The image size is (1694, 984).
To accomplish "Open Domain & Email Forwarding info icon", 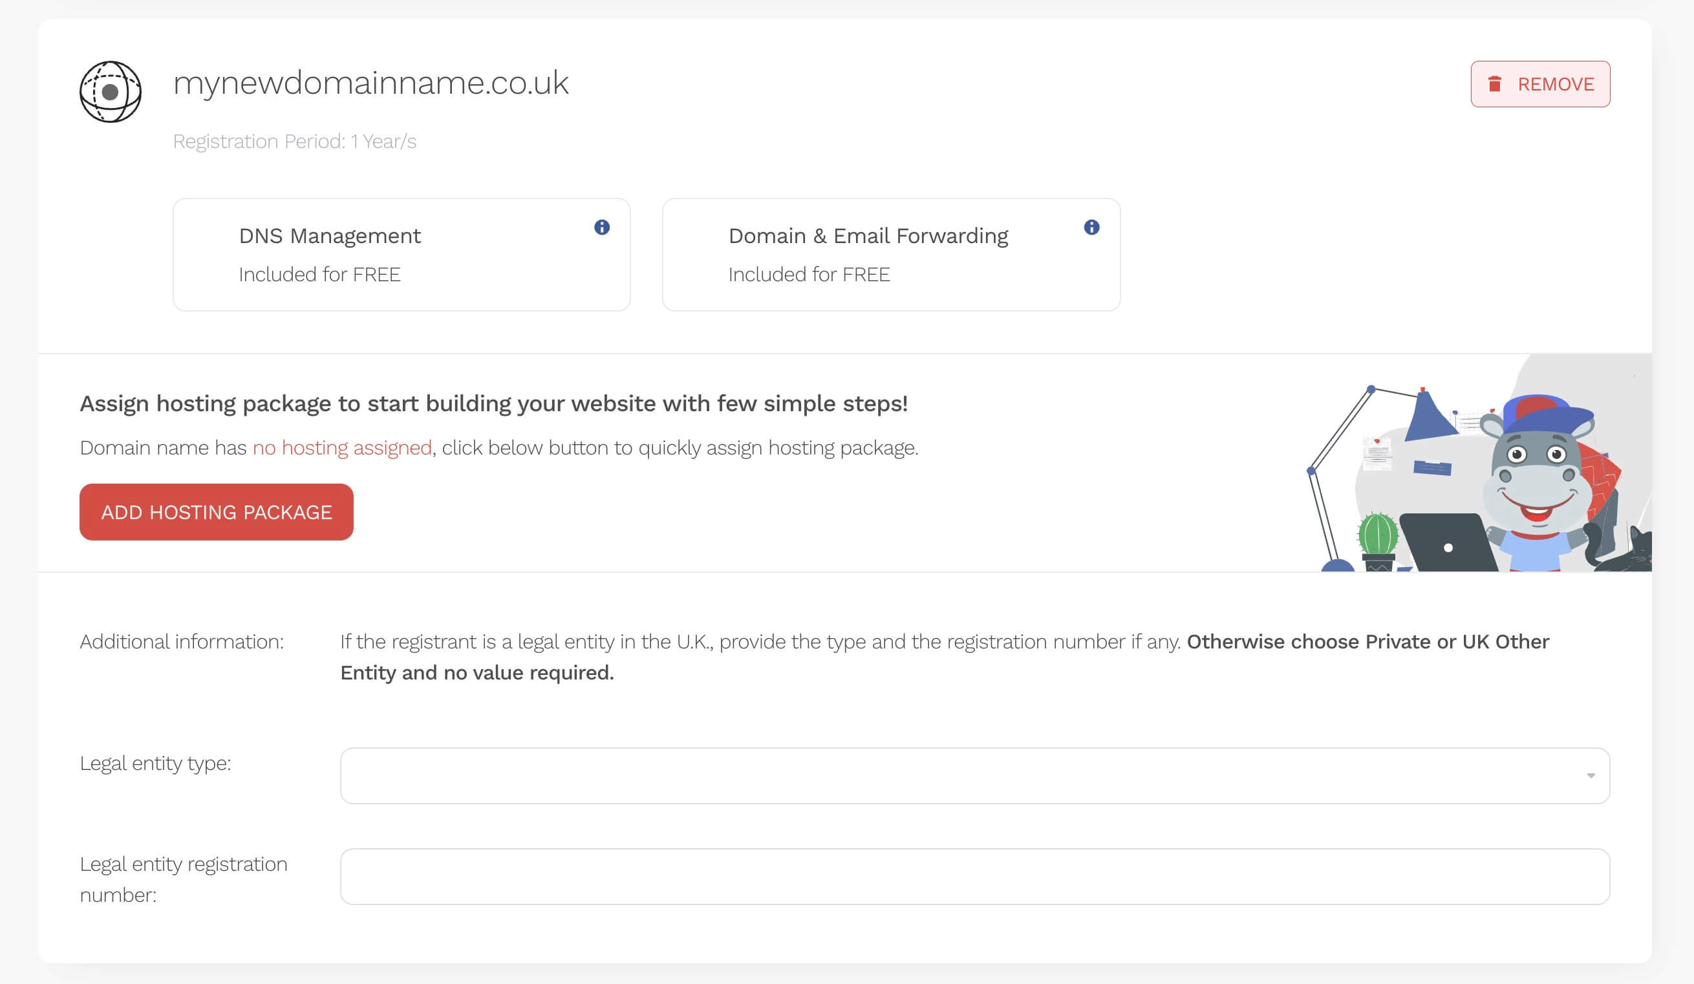I will 1091,227.
